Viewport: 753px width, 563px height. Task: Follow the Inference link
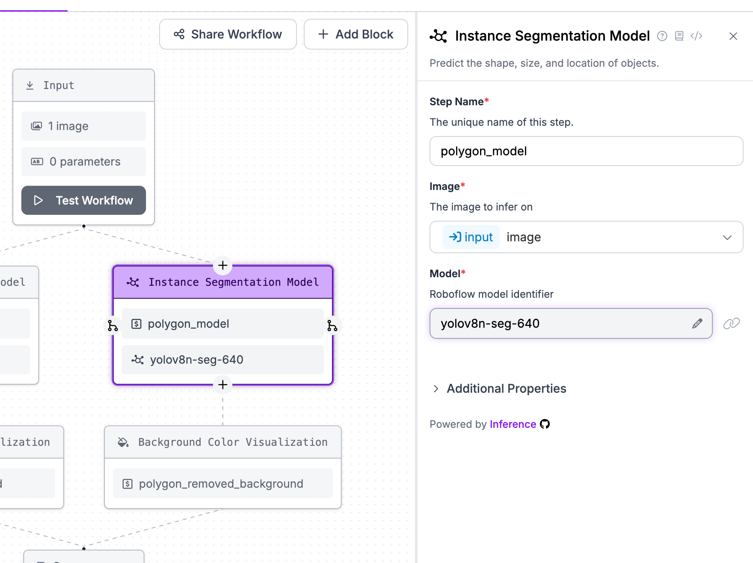point(513,424)
